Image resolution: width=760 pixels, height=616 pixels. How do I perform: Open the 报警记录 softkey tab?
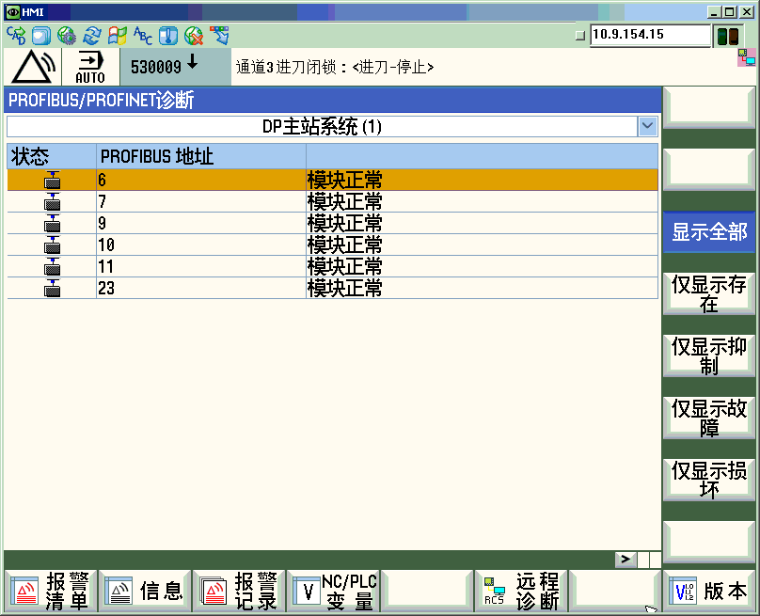(x=239, y=591)
